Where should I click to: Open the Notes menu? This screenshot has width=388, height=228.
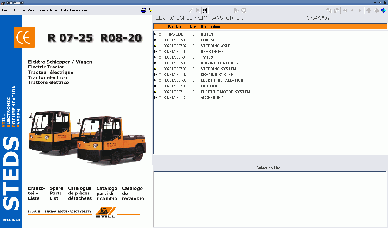[x=54, y=10]
